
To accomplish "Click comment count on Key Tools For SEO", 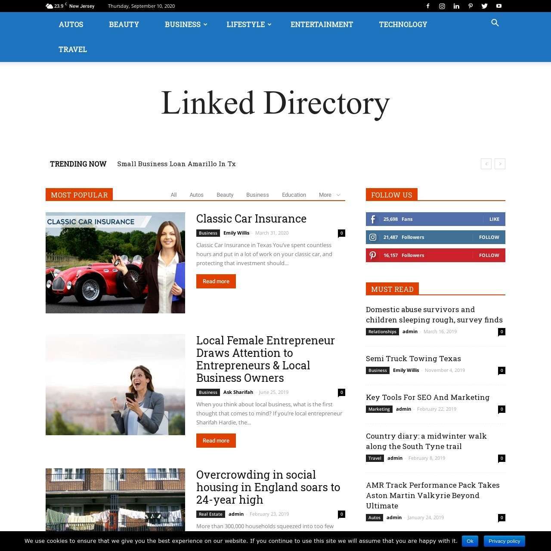I will (501, 409).
